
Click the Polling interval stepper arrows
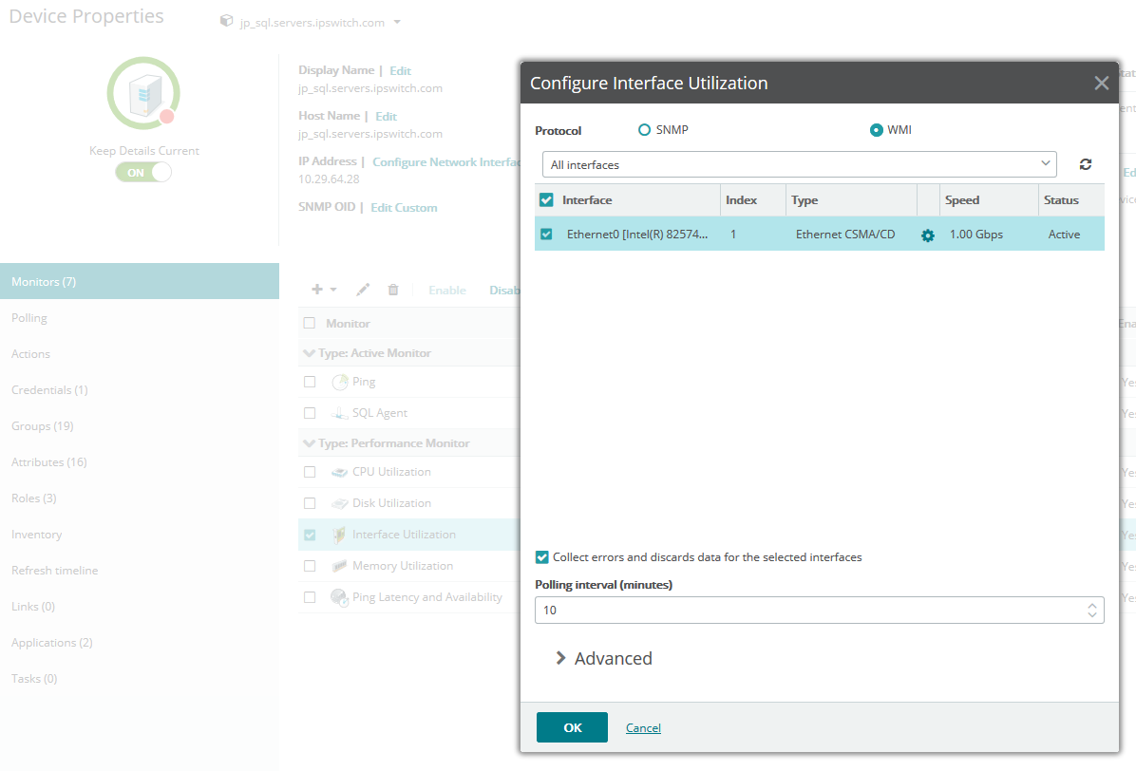[1091, 611]
